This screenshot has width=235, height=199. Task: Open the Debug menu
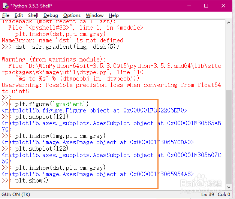pyautogui.click(x=51, y=15)
